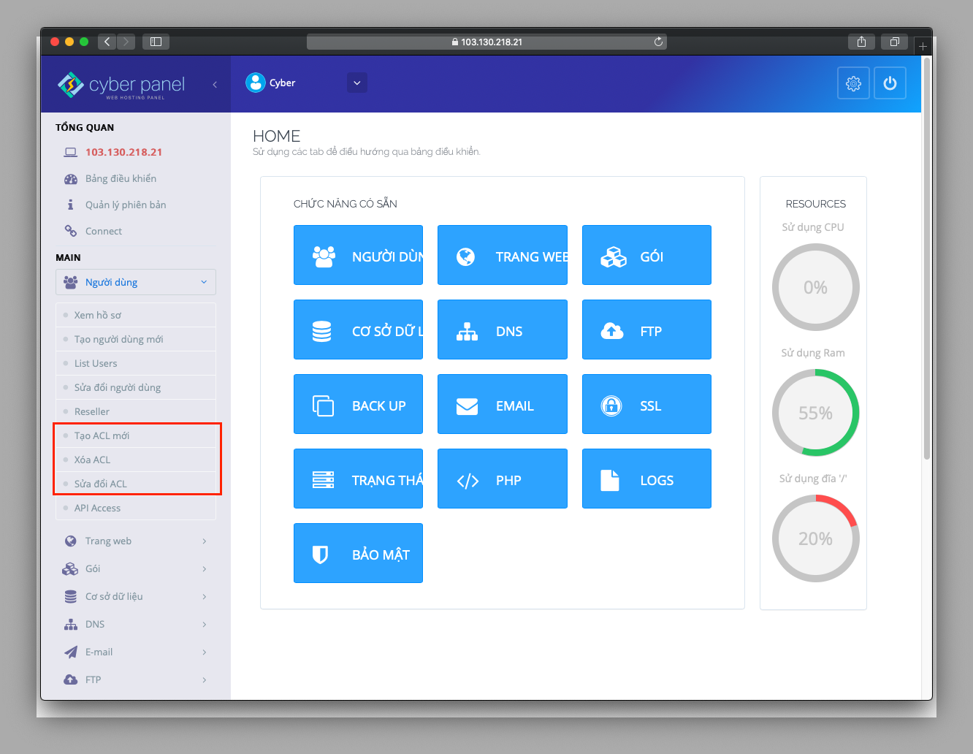Viewport: 973px width, 754px height.
Task: Expand the Gói sidebar menu
Action: click(x=136, y=568)
